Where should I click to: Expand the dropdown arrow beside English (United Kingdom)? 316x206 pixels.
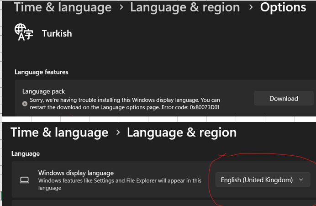[x=301, y=180]
